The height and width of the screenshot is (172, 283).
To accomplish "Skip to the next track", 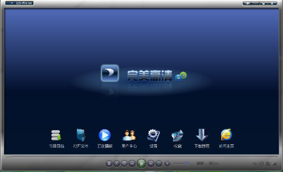I will pyautogui.click(x=151, y=164).
